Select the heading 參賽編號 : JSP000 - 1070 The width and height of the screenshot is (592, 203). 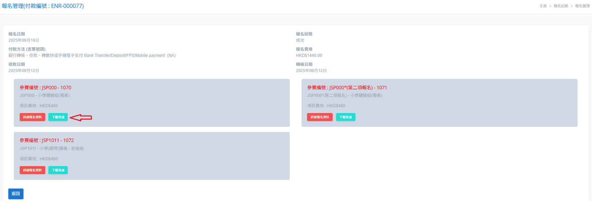45,88
